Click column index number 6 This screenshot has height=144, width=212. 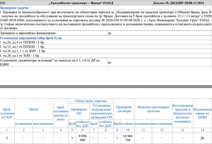83,130
